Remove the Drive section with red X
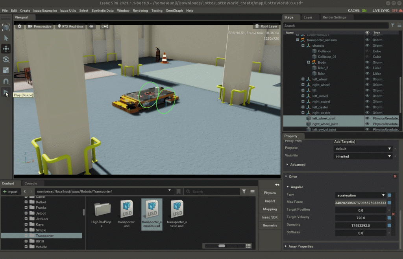This screenshot has height=259, width=403. tap(395, 176)
